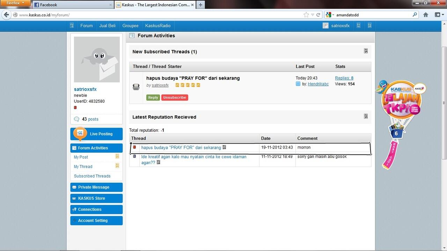
Task: Open the Connections sidebar button
Action: coord(96,210)
